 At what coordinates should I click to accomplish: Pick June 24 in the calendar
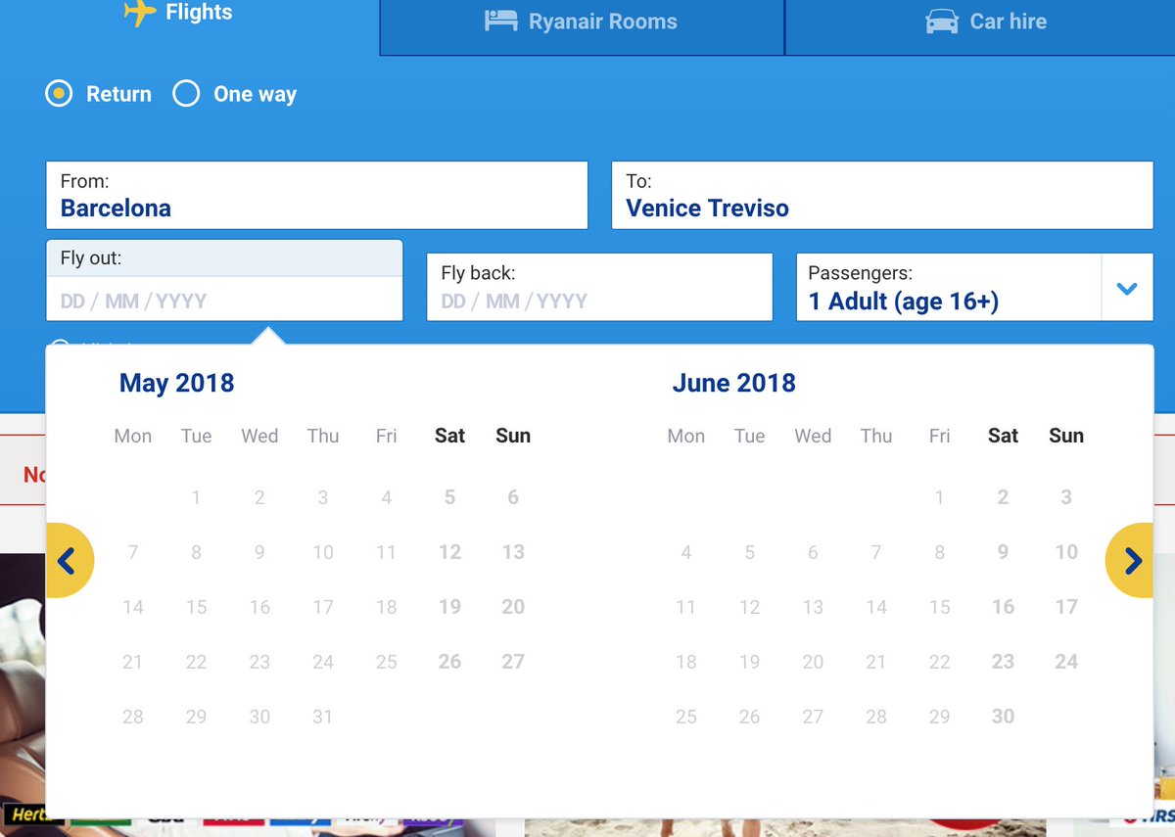click(x=1066, y=662)
